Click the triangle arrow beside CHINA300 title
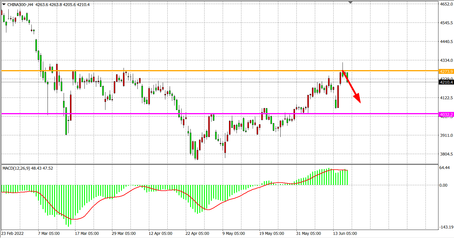Viewport: 454px width, 238px height. (4, 4)
